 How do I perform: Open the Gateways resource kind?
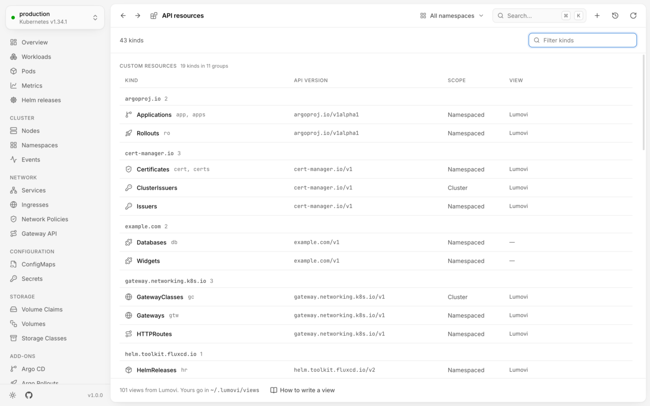click(150, 315)
